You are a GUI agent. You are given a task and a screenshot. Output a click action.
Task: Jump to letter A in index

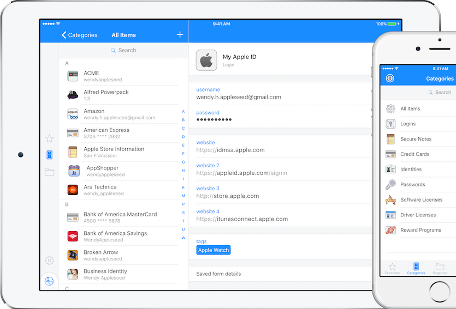[183, 111]
